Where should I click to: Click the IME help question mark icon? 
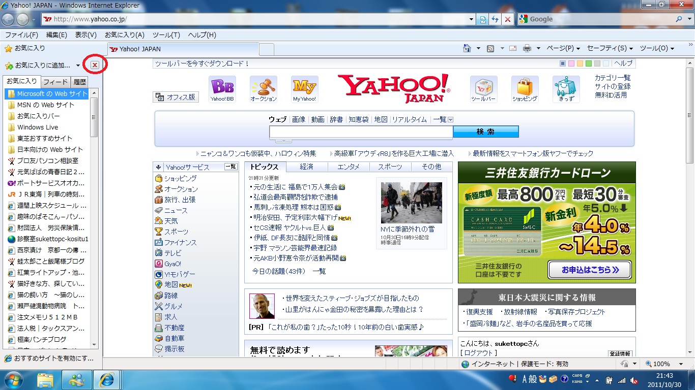(564, 379)
